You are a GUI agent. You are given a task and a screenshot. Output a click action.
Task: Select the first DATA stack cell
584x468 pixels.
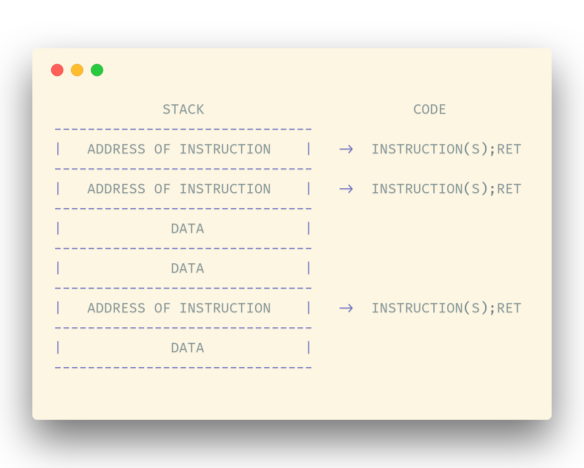tap(188, 229)
